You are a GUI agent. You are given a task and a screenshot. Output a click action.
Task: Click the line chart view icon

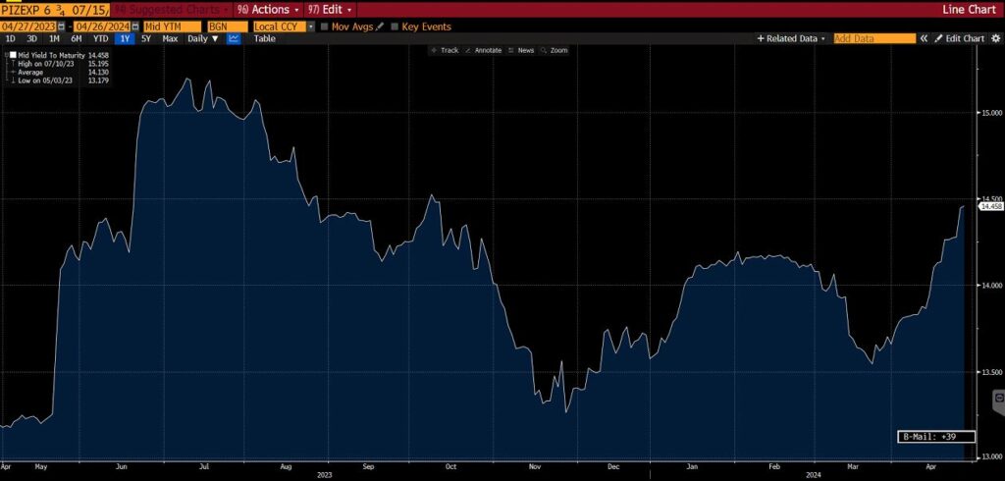pos(234,38)
